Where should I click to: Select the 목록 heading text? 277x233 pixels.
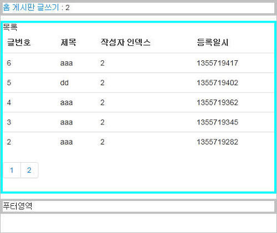pos(10,27)
